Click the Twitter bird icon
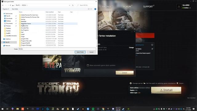The image size is (197, 111). tap(152, 49)
